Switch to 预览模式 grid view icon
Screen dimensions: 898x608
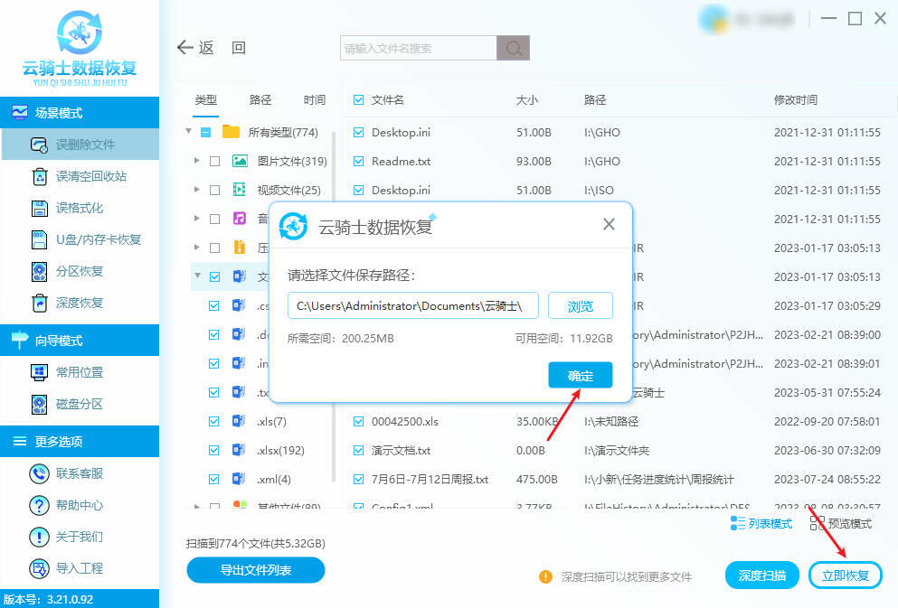pyautogui.click(x=818, y=523)
